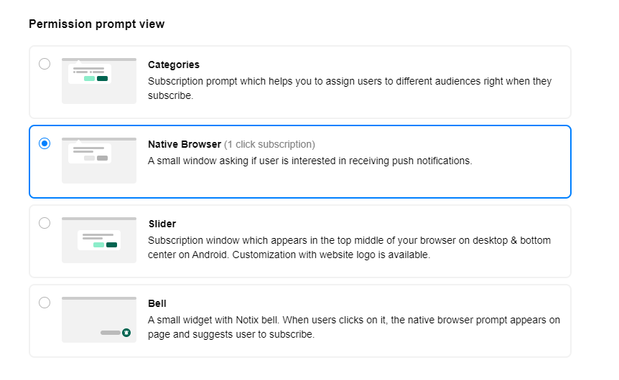Click the Categories title text
The width and height of the screenshot is (619, 380).
pos(174,65)
